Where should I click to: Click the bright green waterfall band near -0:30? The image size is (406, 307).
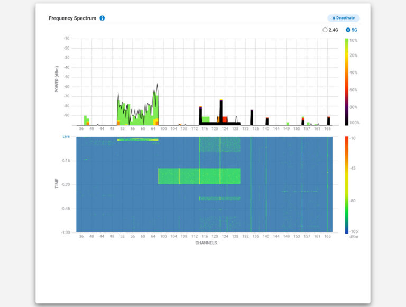coord(199,176)
